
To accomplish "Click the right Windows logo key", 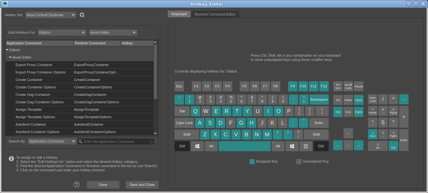I will click(x=292, y=146).
